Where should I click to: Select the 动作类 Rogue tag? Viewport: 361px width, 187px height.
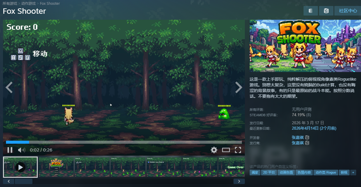coord(326,172)
